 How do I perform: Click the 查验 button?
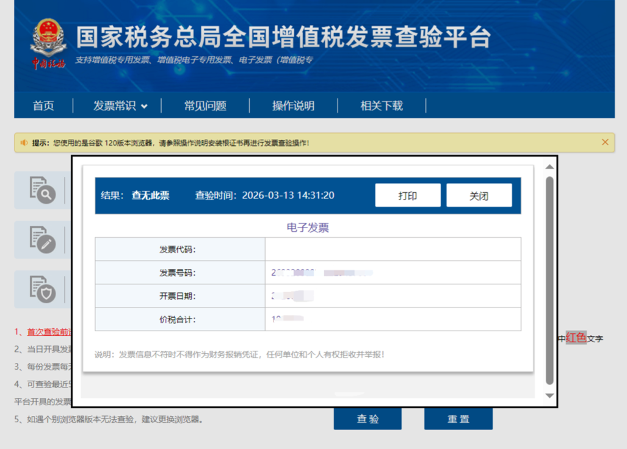point(368,418)
